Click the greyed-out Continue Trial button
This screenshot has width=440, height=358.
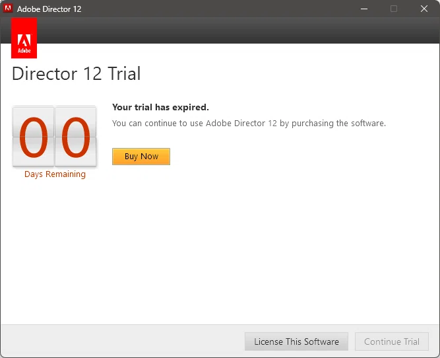(392, 341)
